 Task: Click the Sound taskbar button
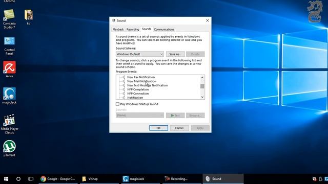pyautogui.click(x=223, y=179)
